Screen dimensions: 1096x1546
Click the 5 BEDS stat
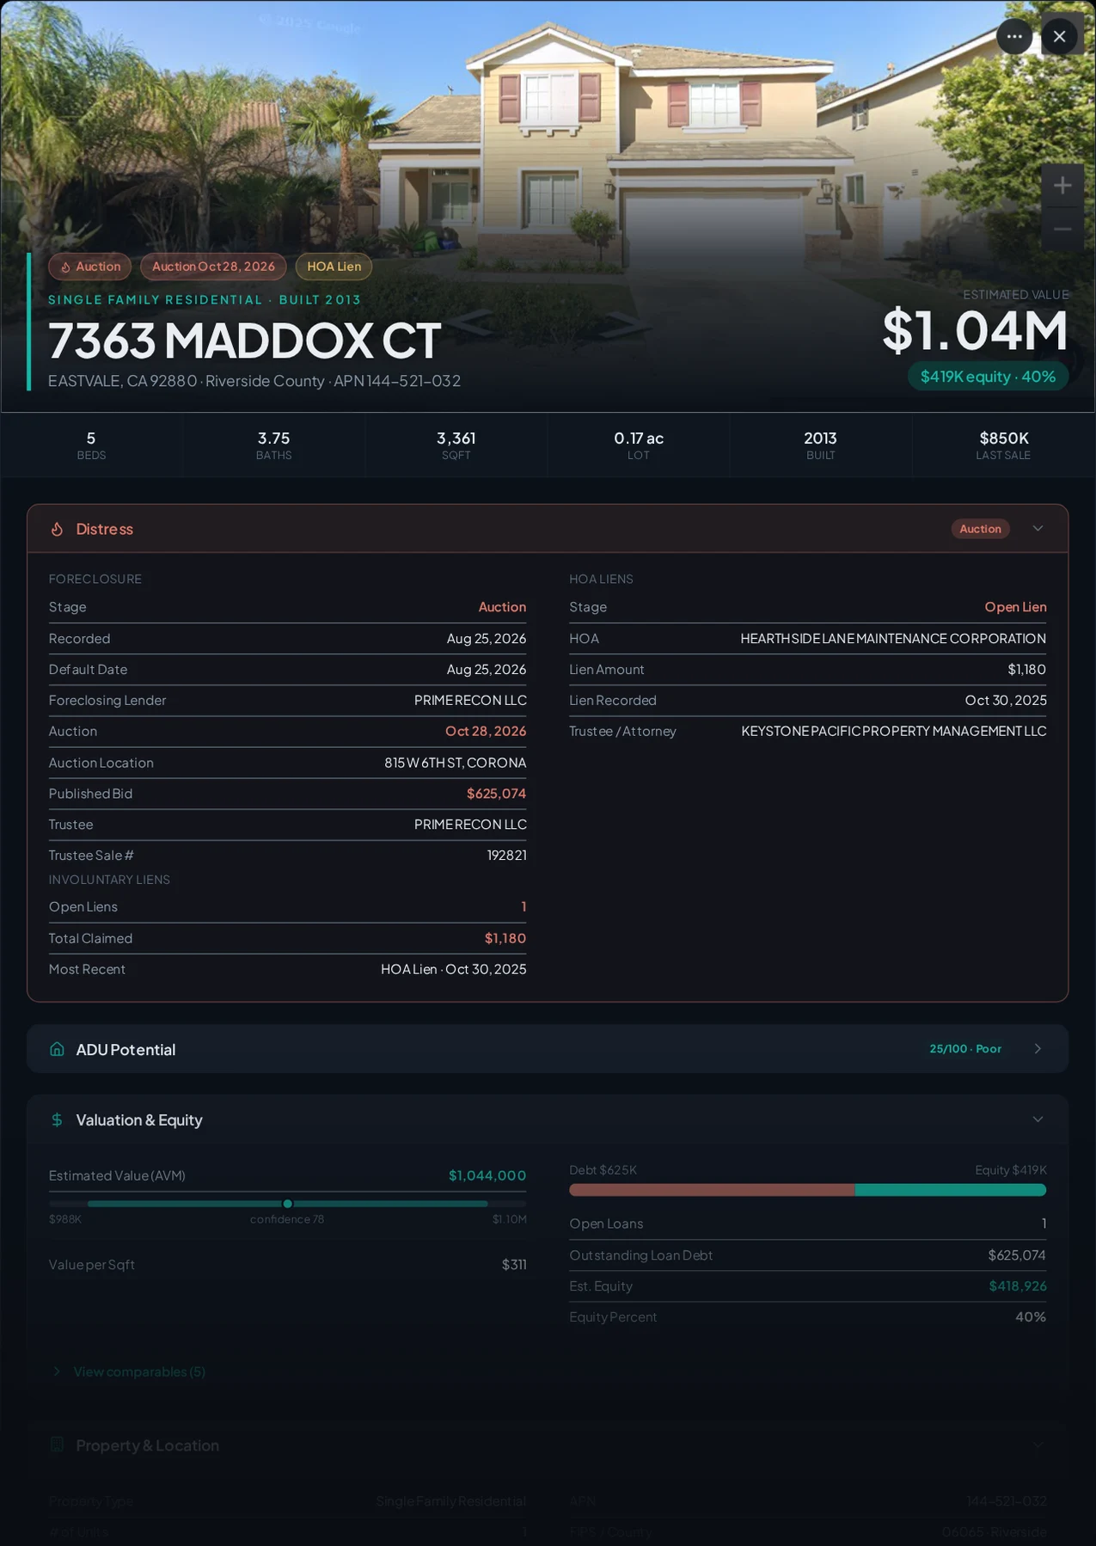(x=91, y=445)
